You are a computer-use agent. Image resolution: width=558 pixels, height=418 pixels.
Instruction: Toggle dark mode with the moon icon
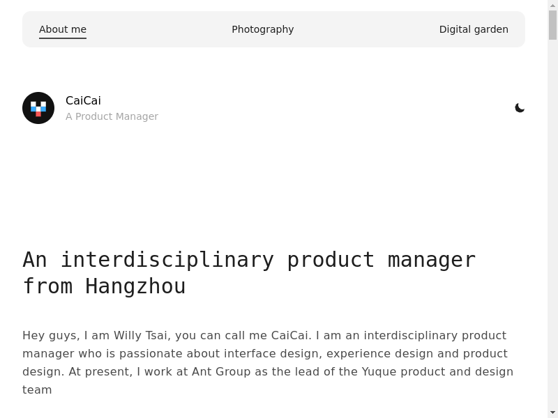point(520,108)
